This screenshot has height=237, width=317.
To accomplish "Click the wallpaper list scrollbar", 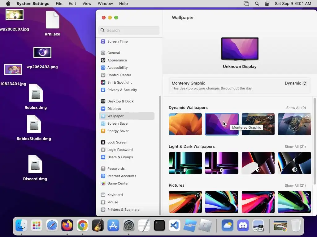I will pyautogui.click(x=315, y=141).
